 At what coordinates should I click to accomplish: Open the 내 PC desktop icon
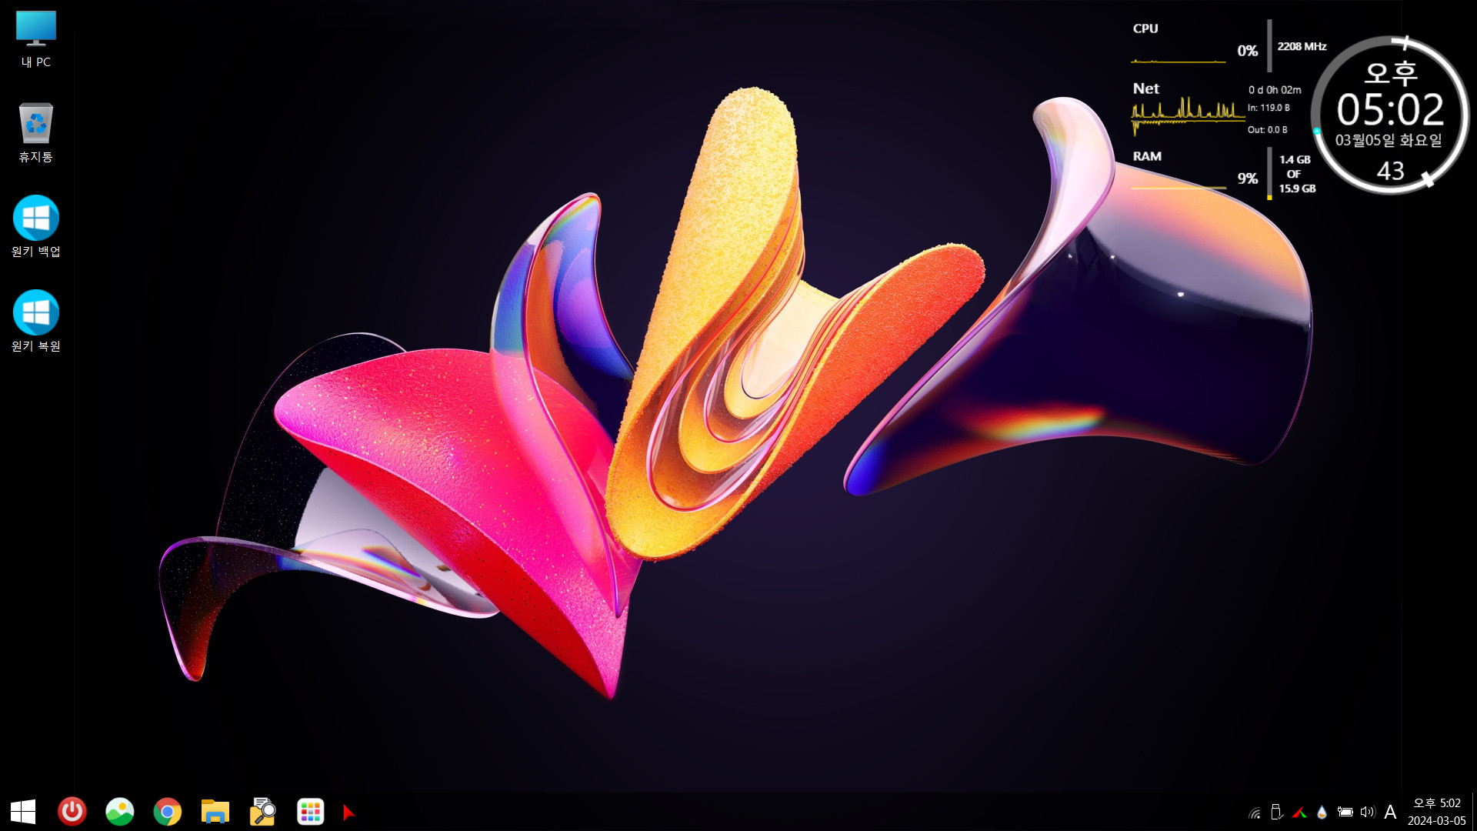(36, 39)
